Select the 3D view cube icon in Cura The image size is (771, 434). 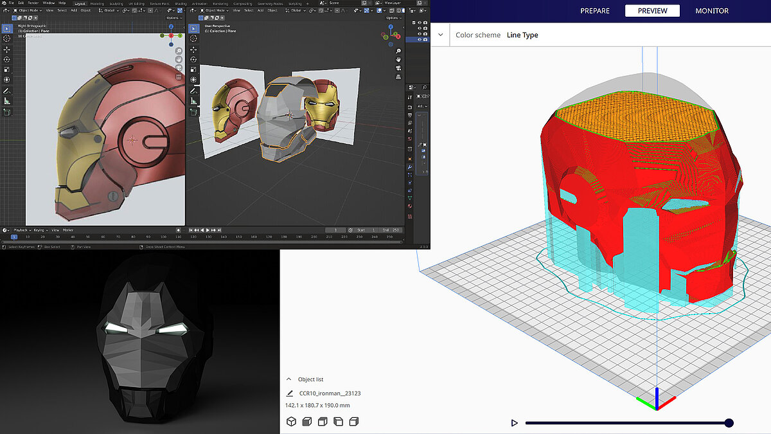tap(291, 422)
